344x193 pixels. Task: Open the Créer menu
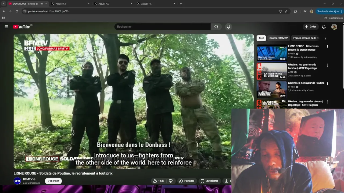(310, 27)
